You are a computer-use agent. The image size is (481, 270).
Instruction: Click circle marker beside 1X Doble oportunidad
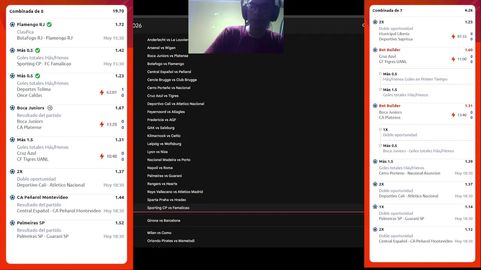point(380,130)
